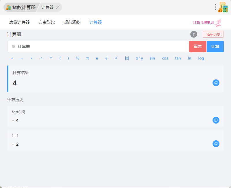Screen dimensions: 231x188
Task: Insert the ln function
Action: click(189, 58)
